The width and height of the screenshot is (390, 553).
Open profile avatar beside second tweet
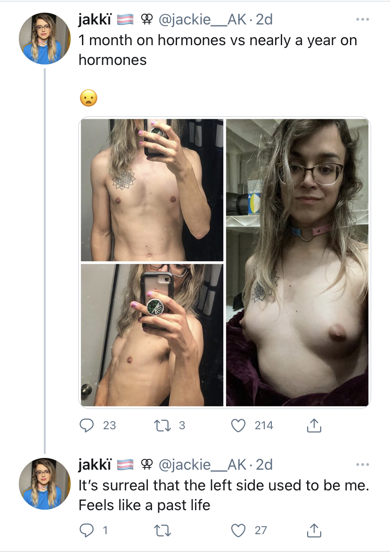[45, 483]
